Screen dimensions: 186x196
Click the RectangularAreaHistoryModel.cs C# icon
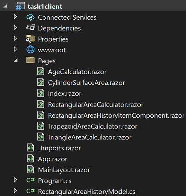coord(30,191)
